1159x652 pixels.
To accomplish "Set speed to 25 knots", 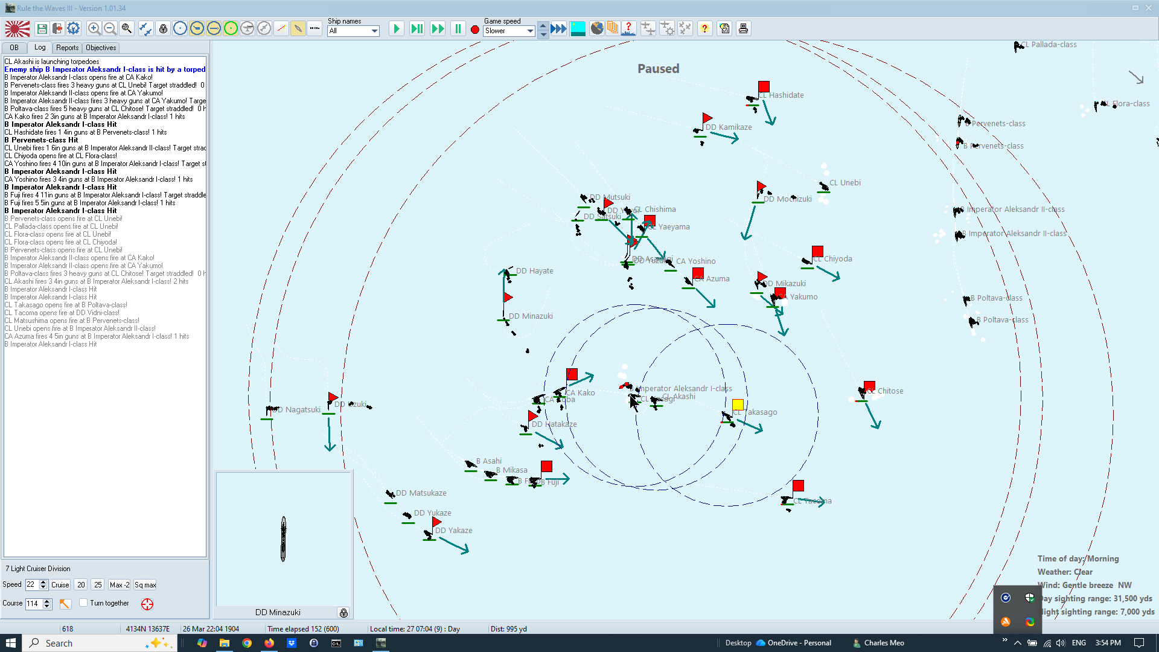I will pos(98,584).
